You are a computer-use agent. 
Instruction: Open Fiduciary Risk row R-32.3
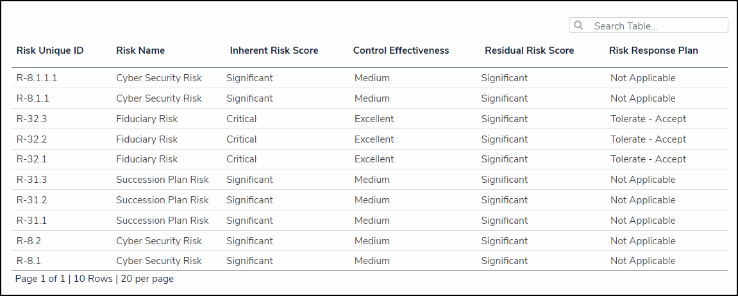[31, 119]
